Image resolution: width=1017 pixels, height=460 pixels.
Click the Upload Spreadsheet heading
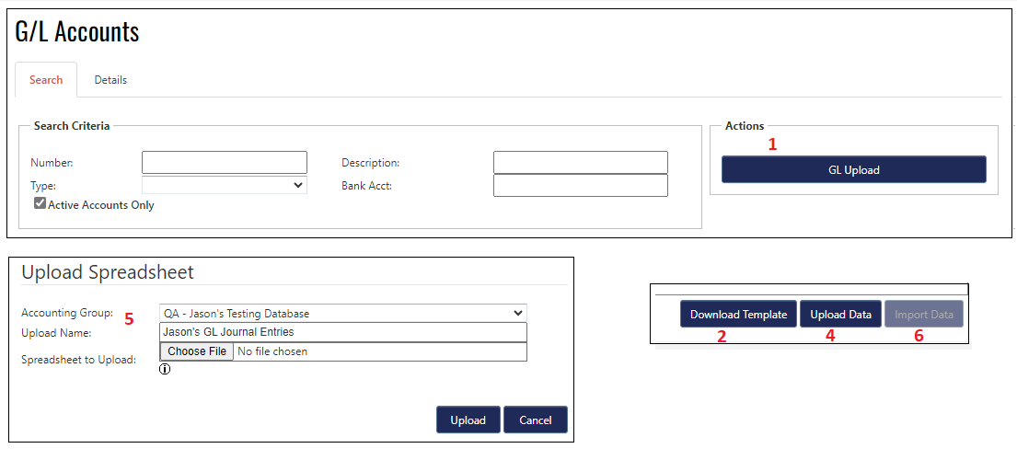108,272
